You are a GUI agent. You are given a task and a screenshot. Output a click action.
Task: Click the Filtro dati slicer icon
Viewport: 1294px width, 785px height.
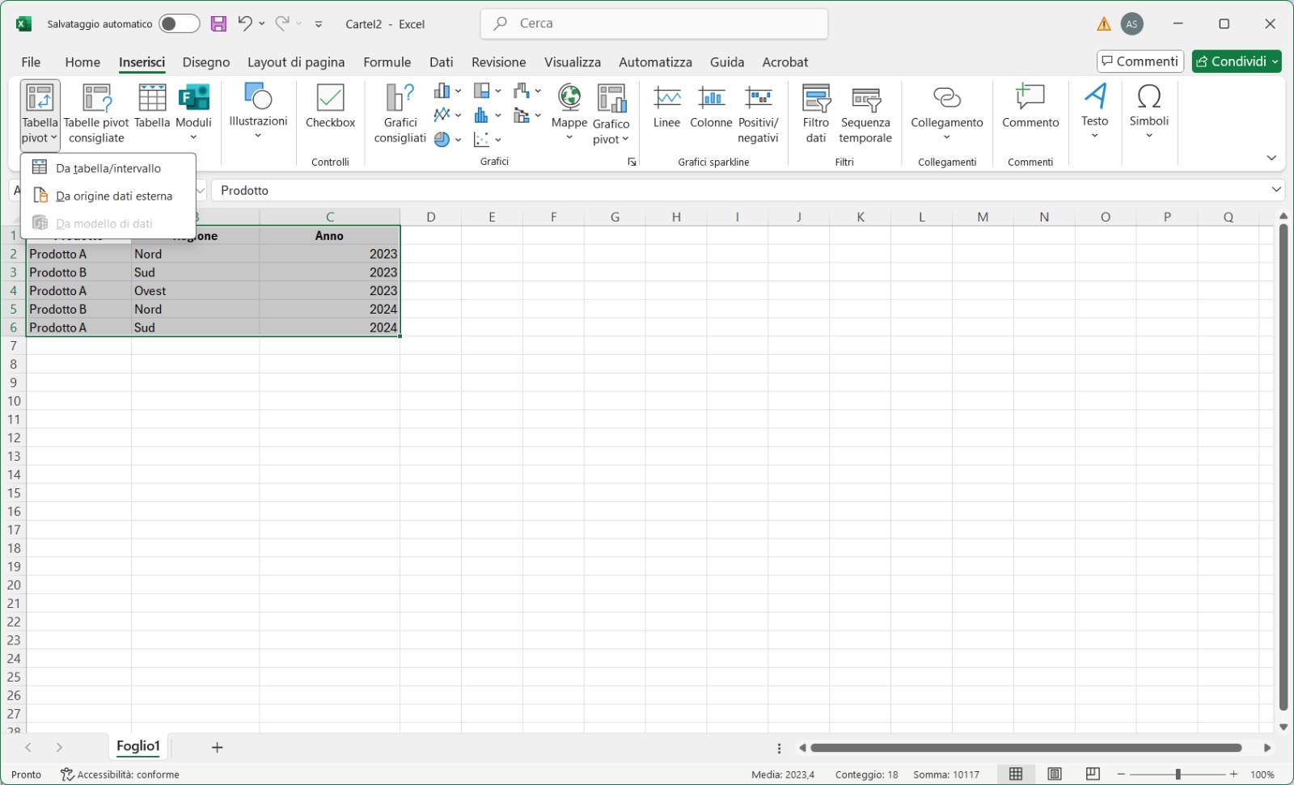tap(816, 99)
